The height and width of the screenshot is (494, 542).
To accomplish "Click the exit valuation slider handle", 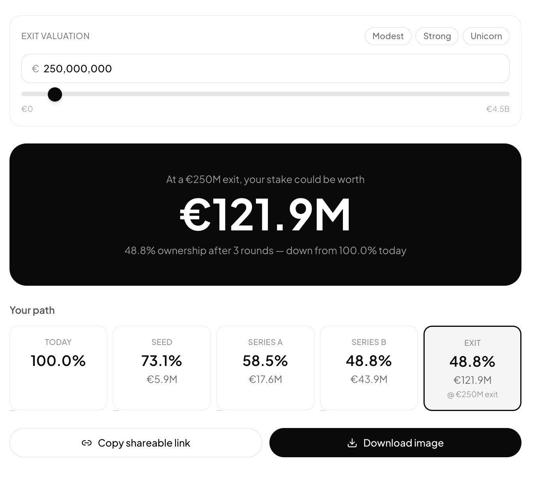I will coord(55,94).
